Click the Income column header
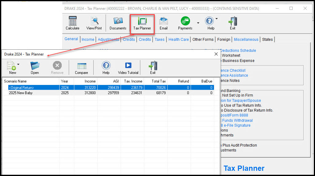The width and height of the screenshot is (315, 176). (x=86, y=81)
